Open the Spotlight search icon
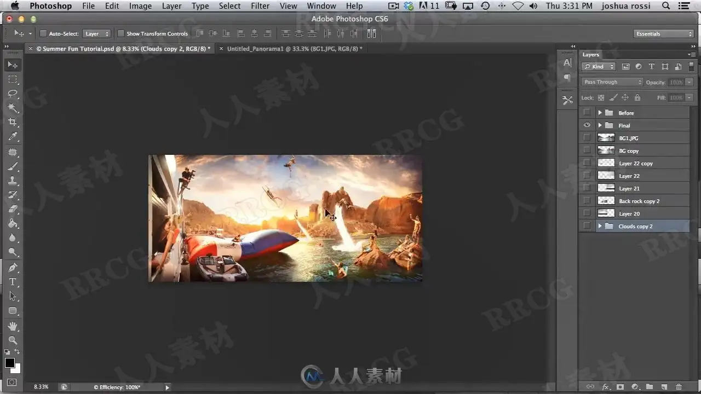The height and width of the screenshot is (394, 701). pyautogui.click(x=666, y=6)
